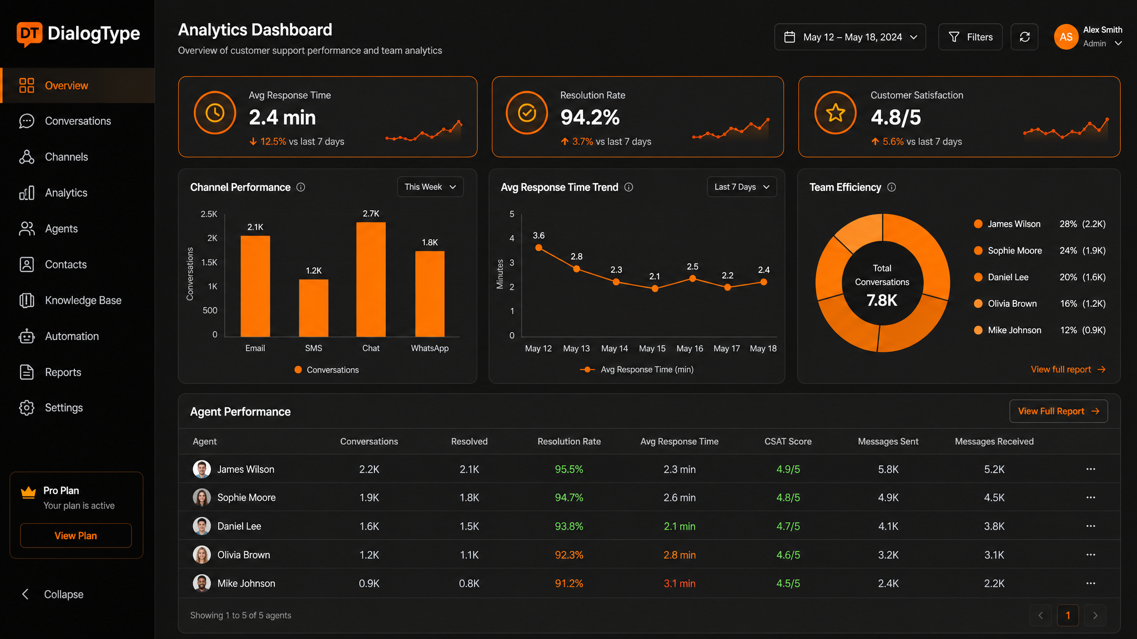Click the Pro Plan crown icon

click(x=28, y=492)
